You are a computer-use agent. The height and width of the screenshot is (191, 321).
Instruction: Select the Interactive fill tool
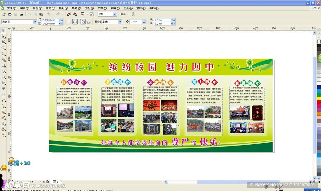3,135
